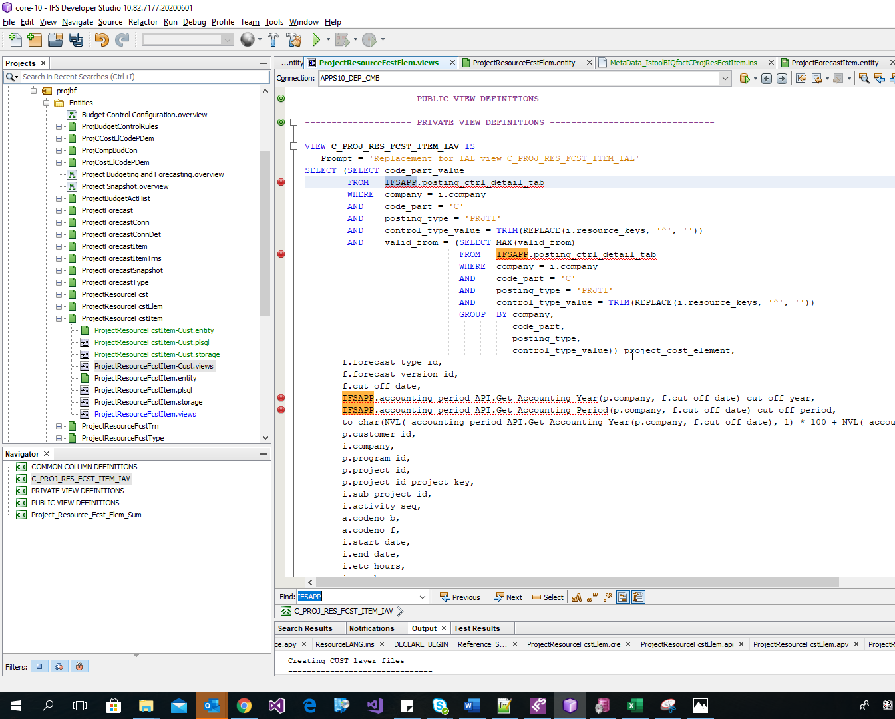Toggle Whole Words option in find bar
Viewport: 895px width, 719px height.
pyautogui.click(x=592, y=597)
